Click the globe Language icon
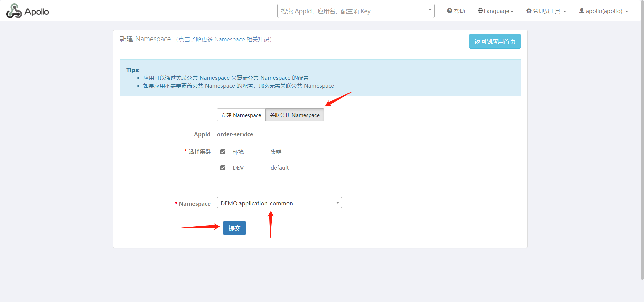The width and height of the screenshot is (644, 302). click(480, 11)
